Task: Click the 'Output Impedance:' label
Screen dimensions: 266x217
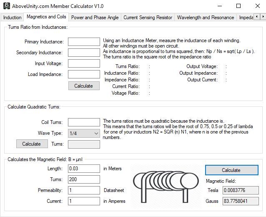Action: click(x=198, y=73)
